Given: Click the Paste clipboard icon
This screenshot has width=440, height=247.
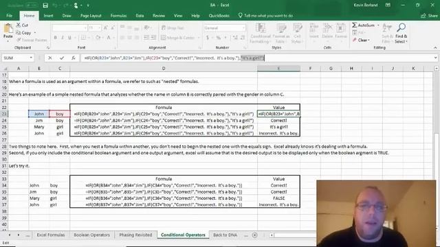Looking at the screenshot, I should coord(8,28).
